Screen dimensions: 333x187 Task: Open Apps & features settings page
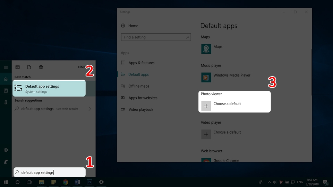click(138, 63)
